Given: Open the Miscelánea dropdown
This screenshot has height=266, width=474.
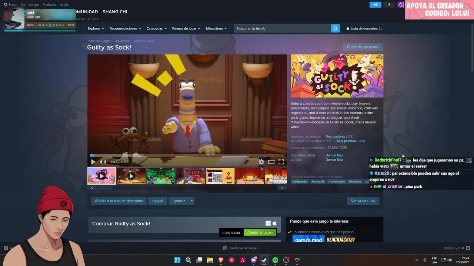Looking at the screenshot, I should pos(216,28).
